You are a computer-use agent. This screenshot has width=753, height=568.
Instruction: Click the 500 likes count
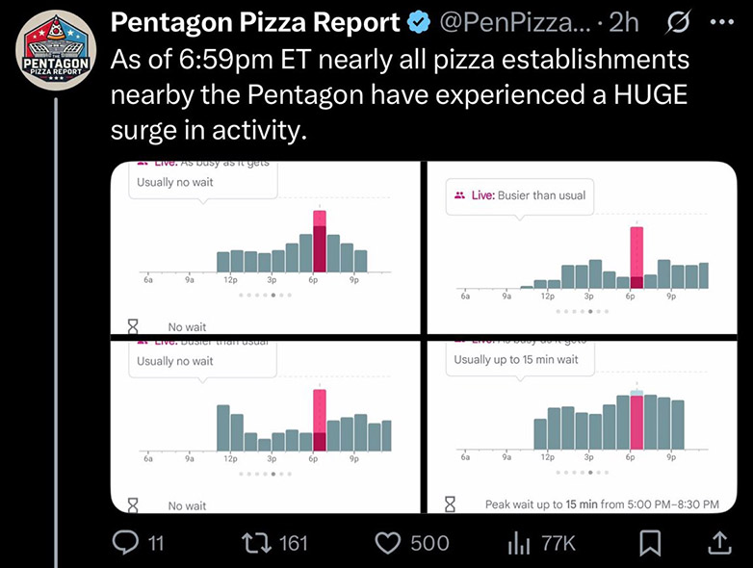(429, 543)
